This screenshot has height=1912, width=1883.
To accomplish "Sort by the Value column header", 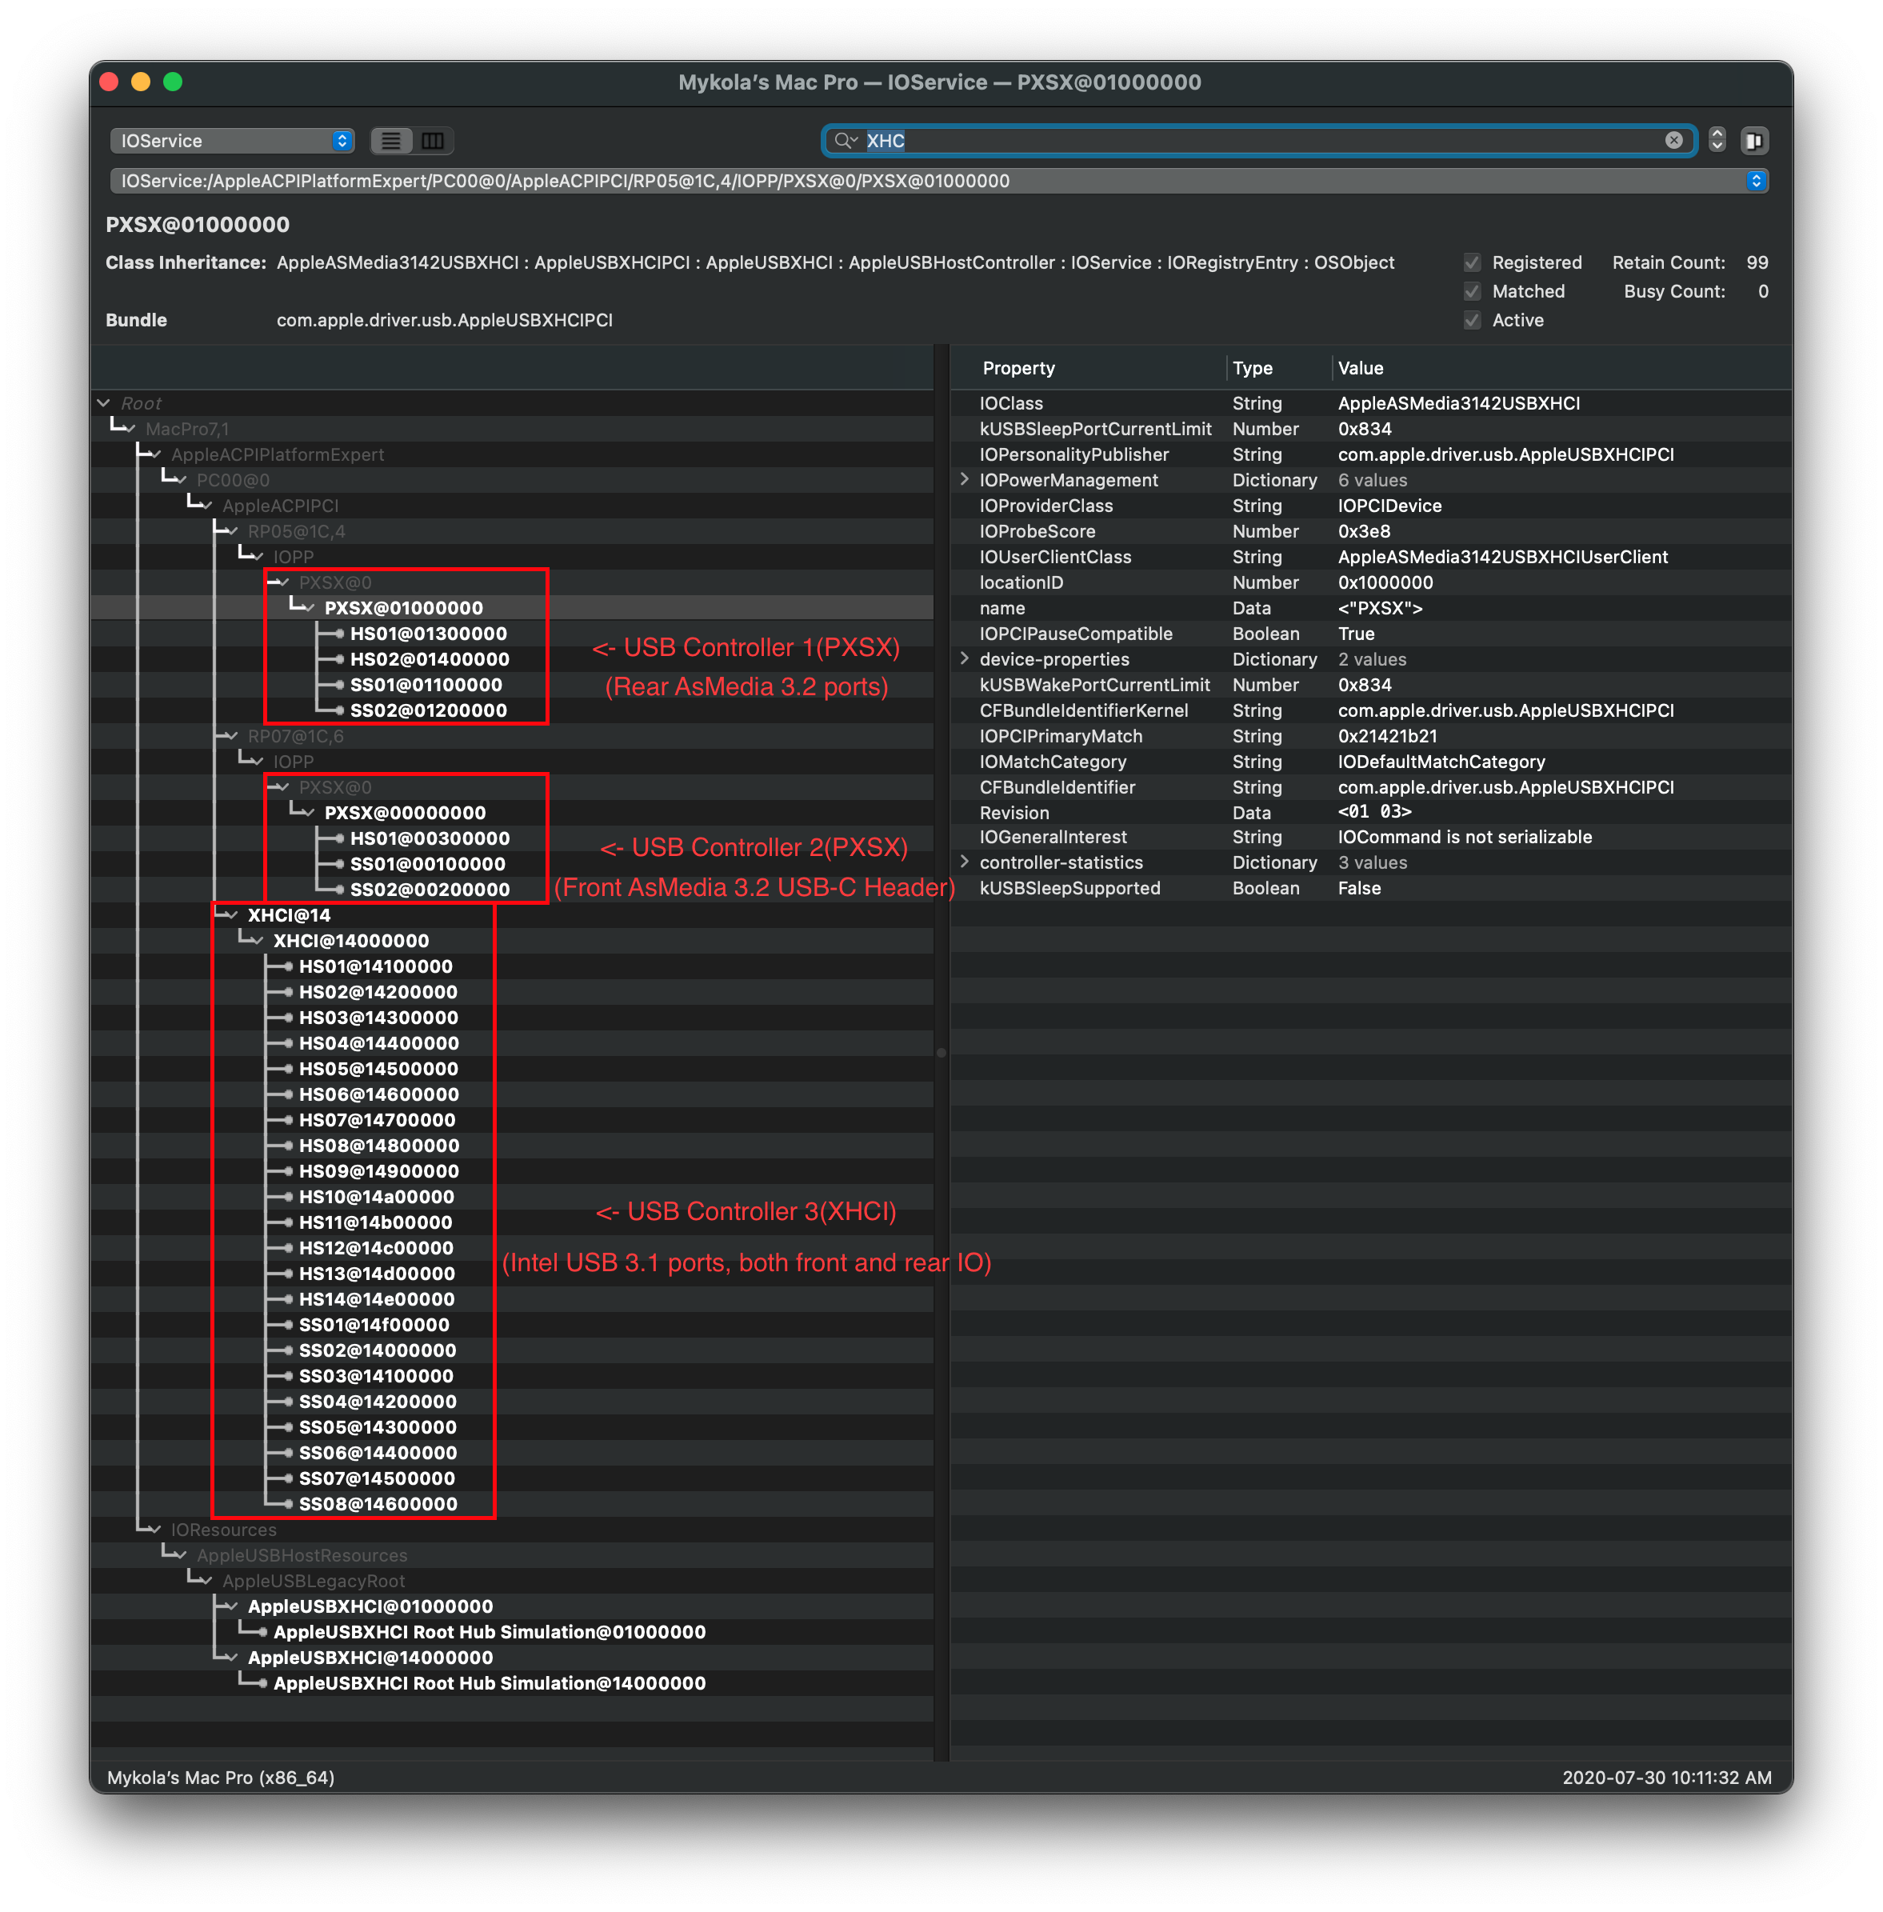I will [1360, 368].
